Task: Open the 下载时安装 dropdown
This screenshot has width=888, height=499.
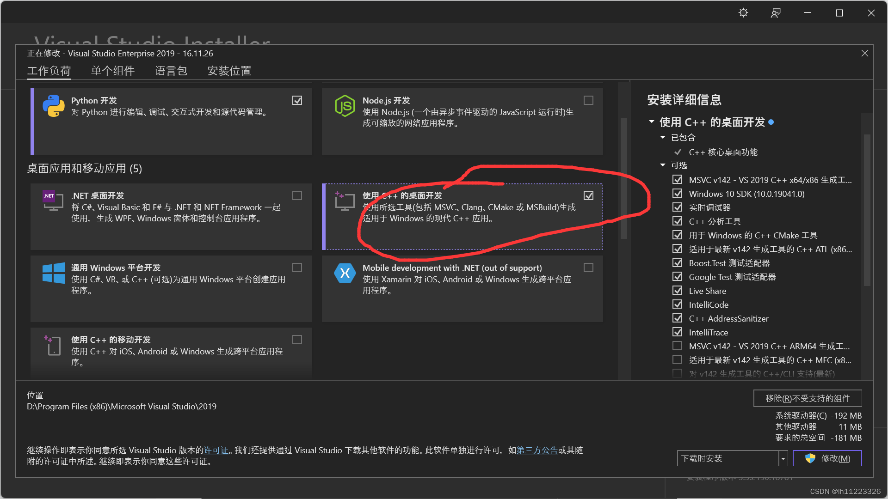Action: click(783, 458)
